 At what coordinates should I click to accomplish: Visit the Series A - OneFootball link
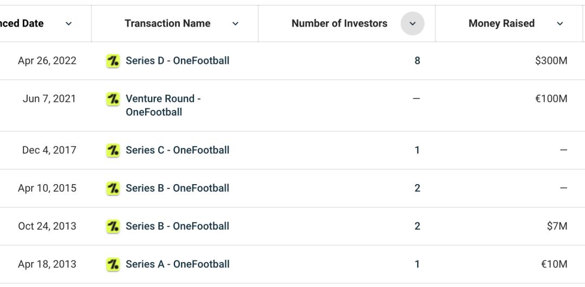pos(177,264)
